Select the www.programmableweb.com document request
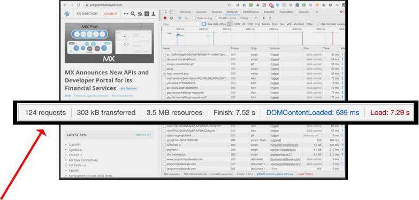Viewport: 419px width, 200px height. (x=253, y=159)
